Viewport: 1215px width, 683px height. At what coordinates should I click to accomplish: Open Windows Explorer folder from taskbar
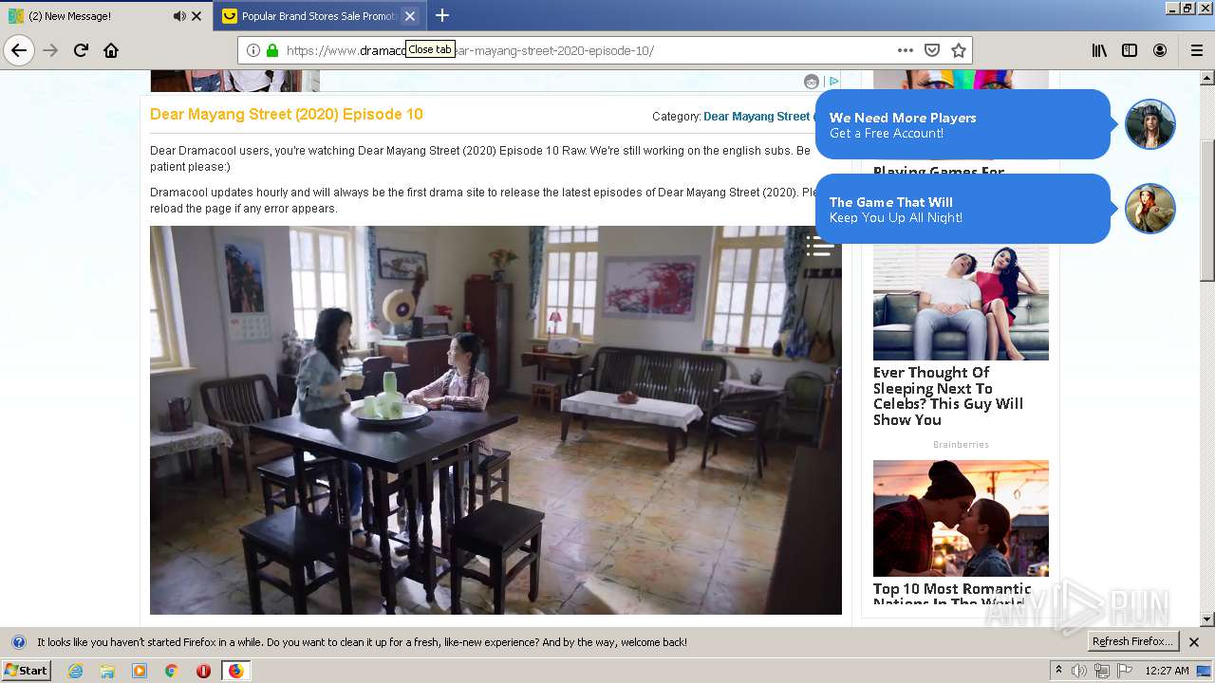(x=107, y=671)
